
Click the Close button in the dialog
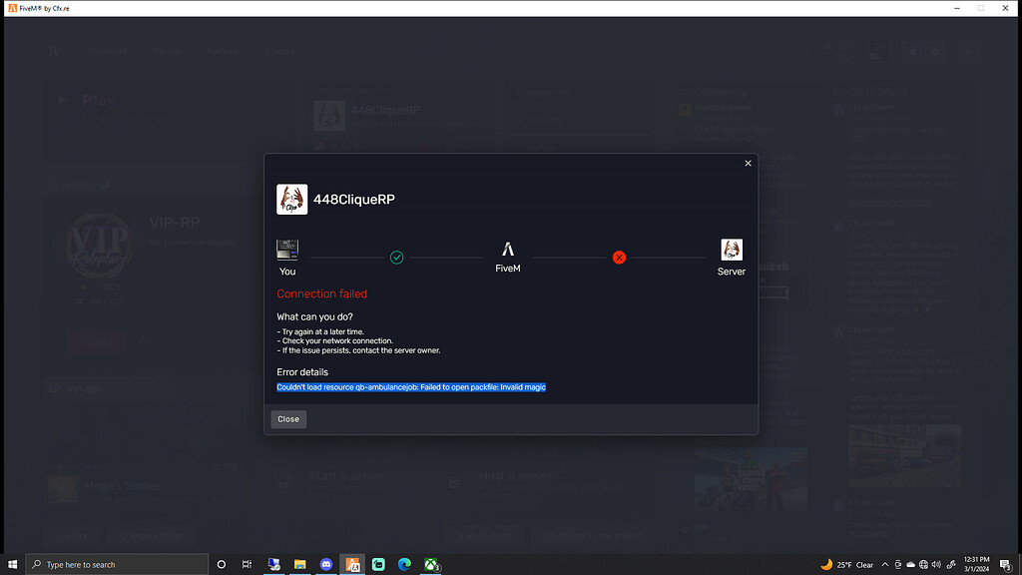click(x=288, y=419)
